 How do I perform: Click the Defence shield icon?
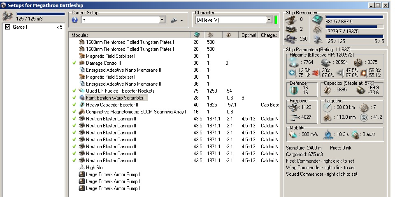[294, 90]
